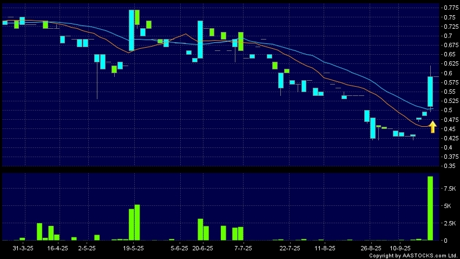Select the latest tall cyan candlestick near 0.6

pos(430,92)
